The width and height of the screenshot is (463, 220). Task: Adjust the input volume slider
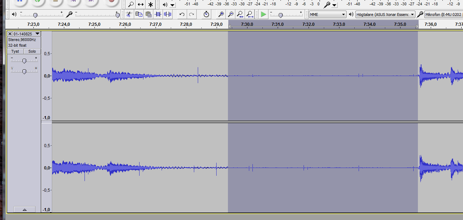coord(117,15)
